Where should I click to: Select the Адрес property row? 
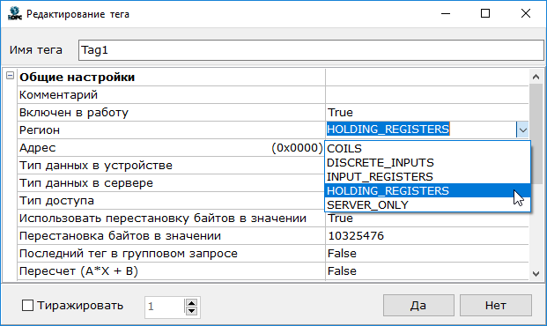pyautogui.click(x=171, y=148)
